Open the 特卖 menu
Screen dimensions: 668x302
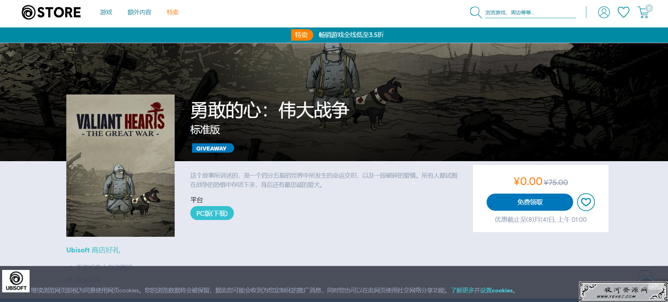(173, 12)
